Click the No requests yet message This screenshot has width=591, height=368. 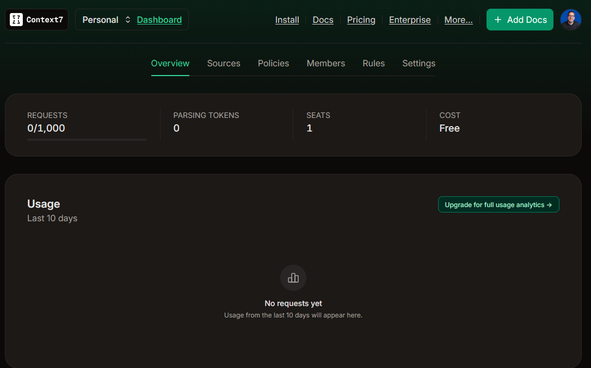(x=293, y=303)
